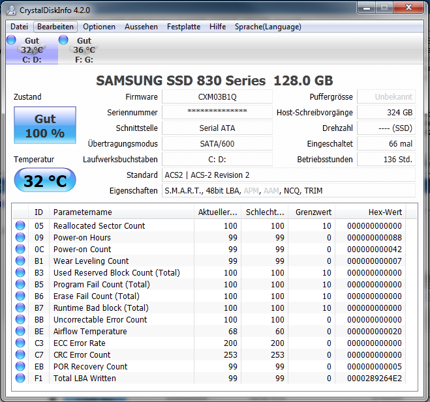Click the blue status orb for C: D:

[x=11, y=40]
